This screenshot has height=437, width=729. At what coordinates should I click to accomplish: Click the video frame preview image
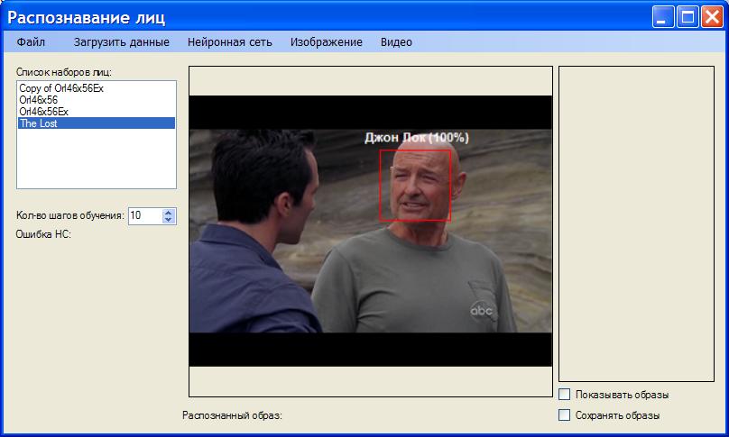click(371, 231)
